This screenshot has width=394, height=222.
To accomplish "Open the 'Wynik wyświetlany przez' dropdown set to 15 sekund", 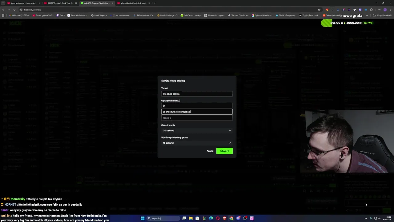I will click(197, 143).
